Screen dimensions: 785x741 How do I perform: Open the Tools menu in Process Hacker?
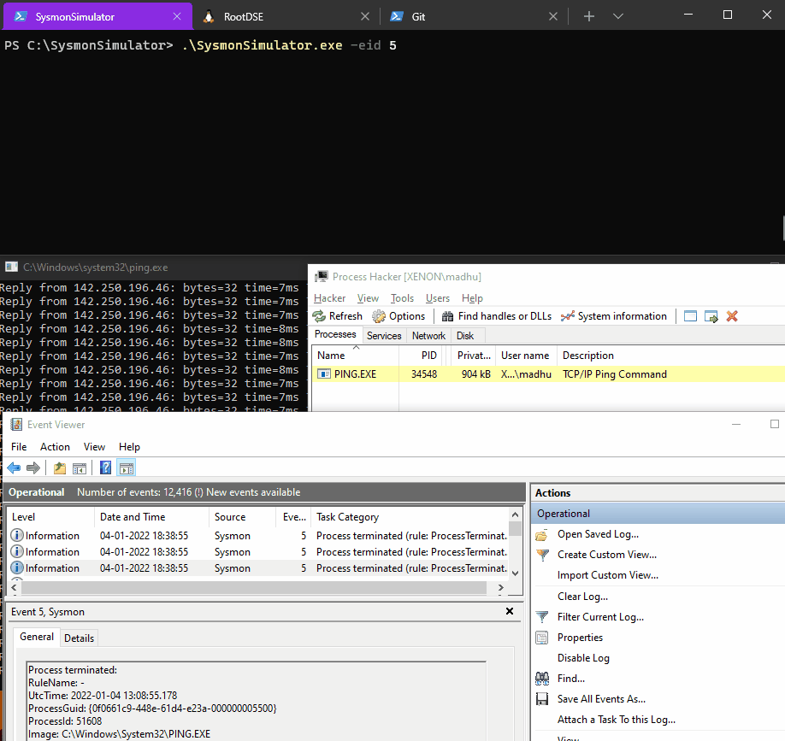pos(402,297)
